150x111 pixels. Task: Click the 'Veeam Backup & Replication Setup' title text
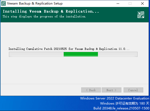tap(35, 3)
